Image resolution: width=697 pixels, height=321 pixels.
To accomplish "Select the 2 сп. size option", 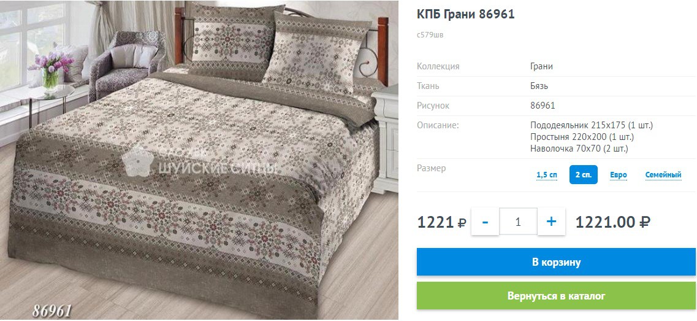I will [x=583, y=174].
